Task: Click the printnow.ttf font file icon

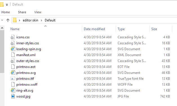Action: point(13,78)
